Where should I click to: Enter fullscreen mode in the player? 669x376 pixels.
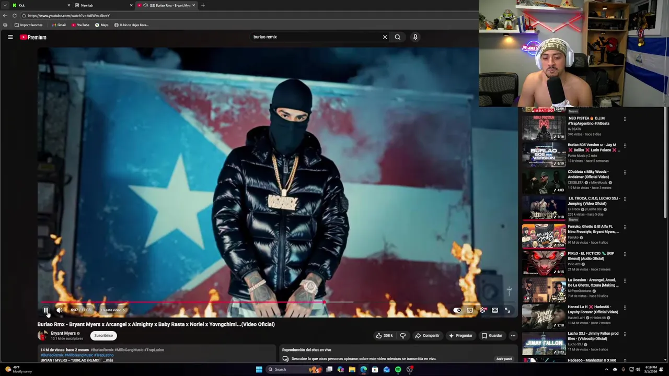coord(507,310)
